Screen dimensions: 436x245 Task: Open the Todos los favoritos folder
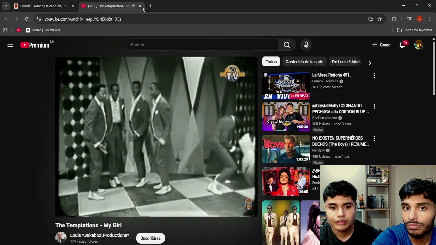pos(415,30)
